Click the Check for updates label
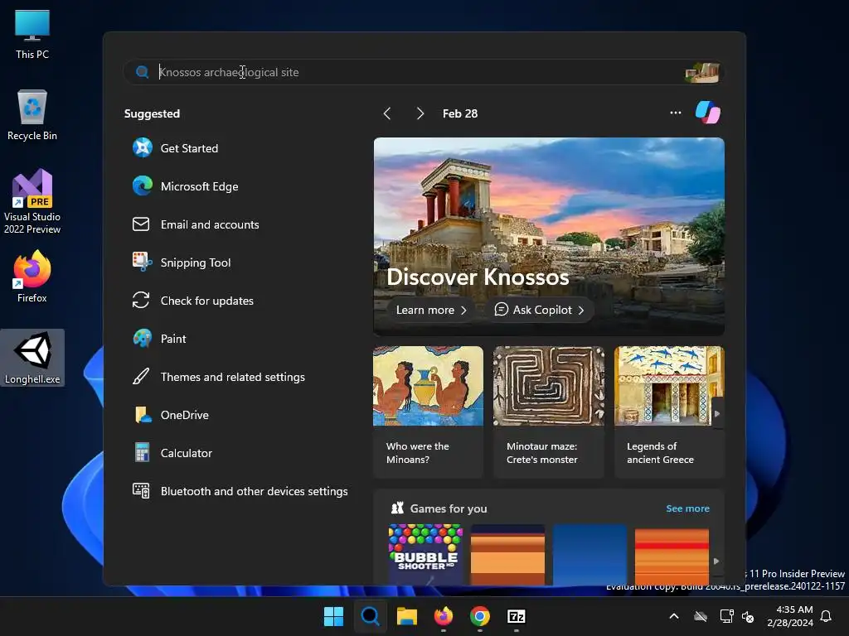The height and width of the screenshot is (636, 849). coord(206,301)
